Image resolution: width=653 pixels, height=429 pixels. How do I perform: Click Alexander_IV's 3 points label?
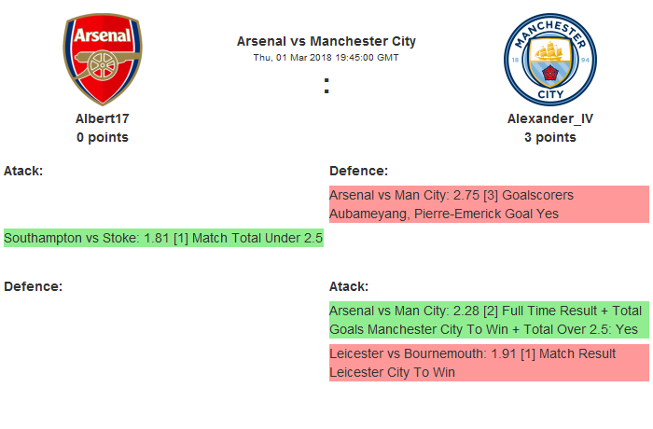[x=549, y=137]
